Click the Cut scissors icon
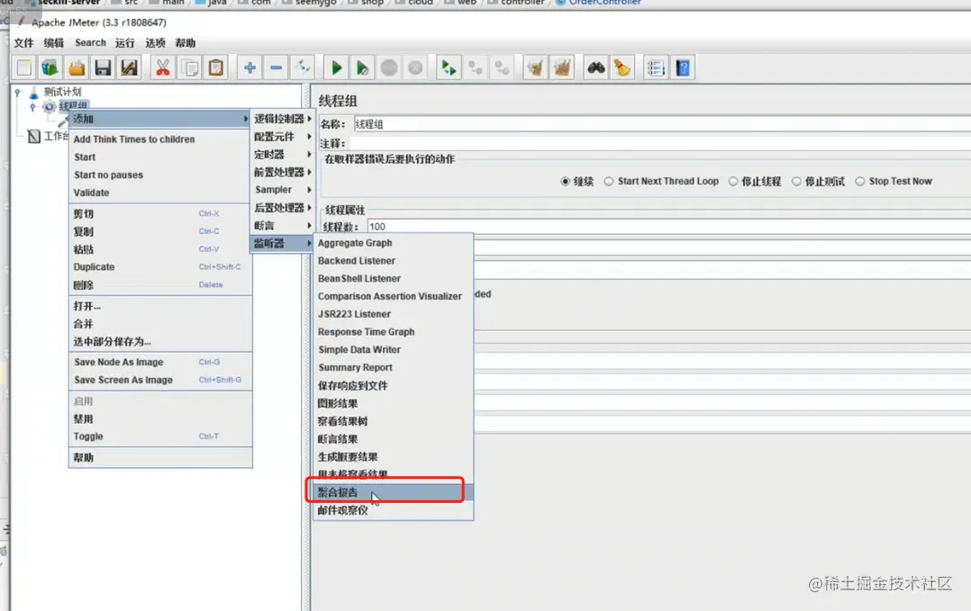 163,67
